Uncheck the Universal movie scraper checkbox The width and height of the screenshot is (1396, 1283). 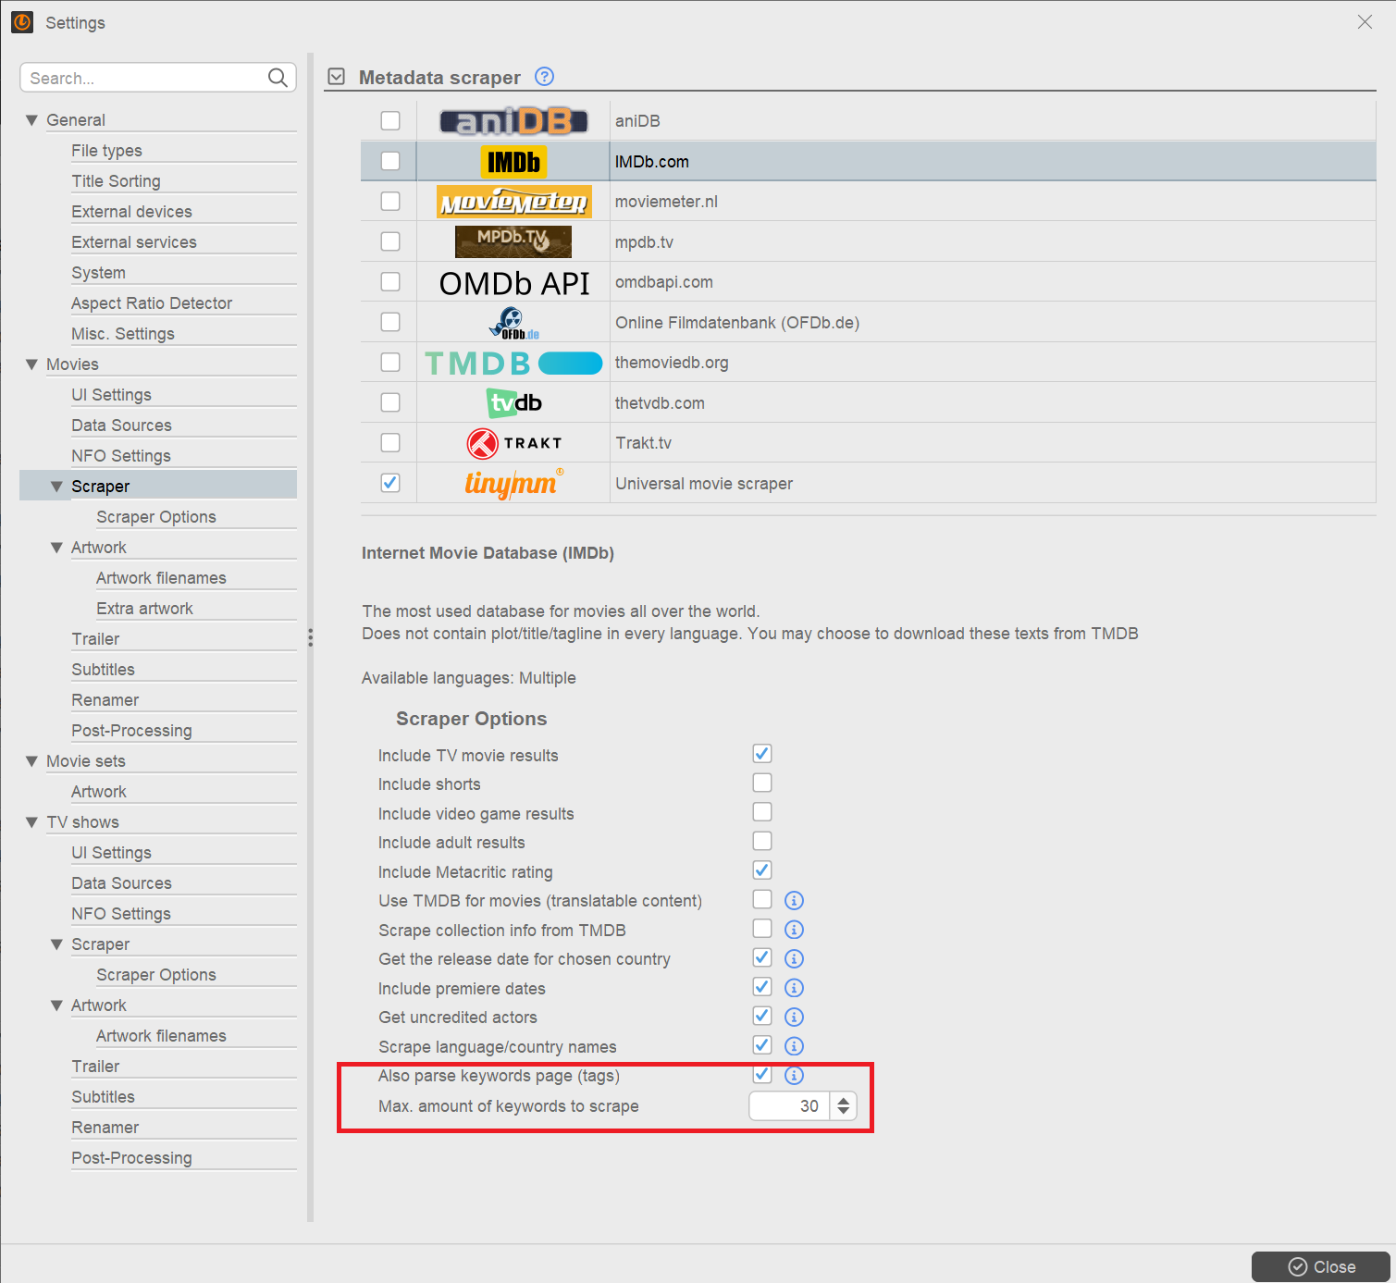click(390, 483)
